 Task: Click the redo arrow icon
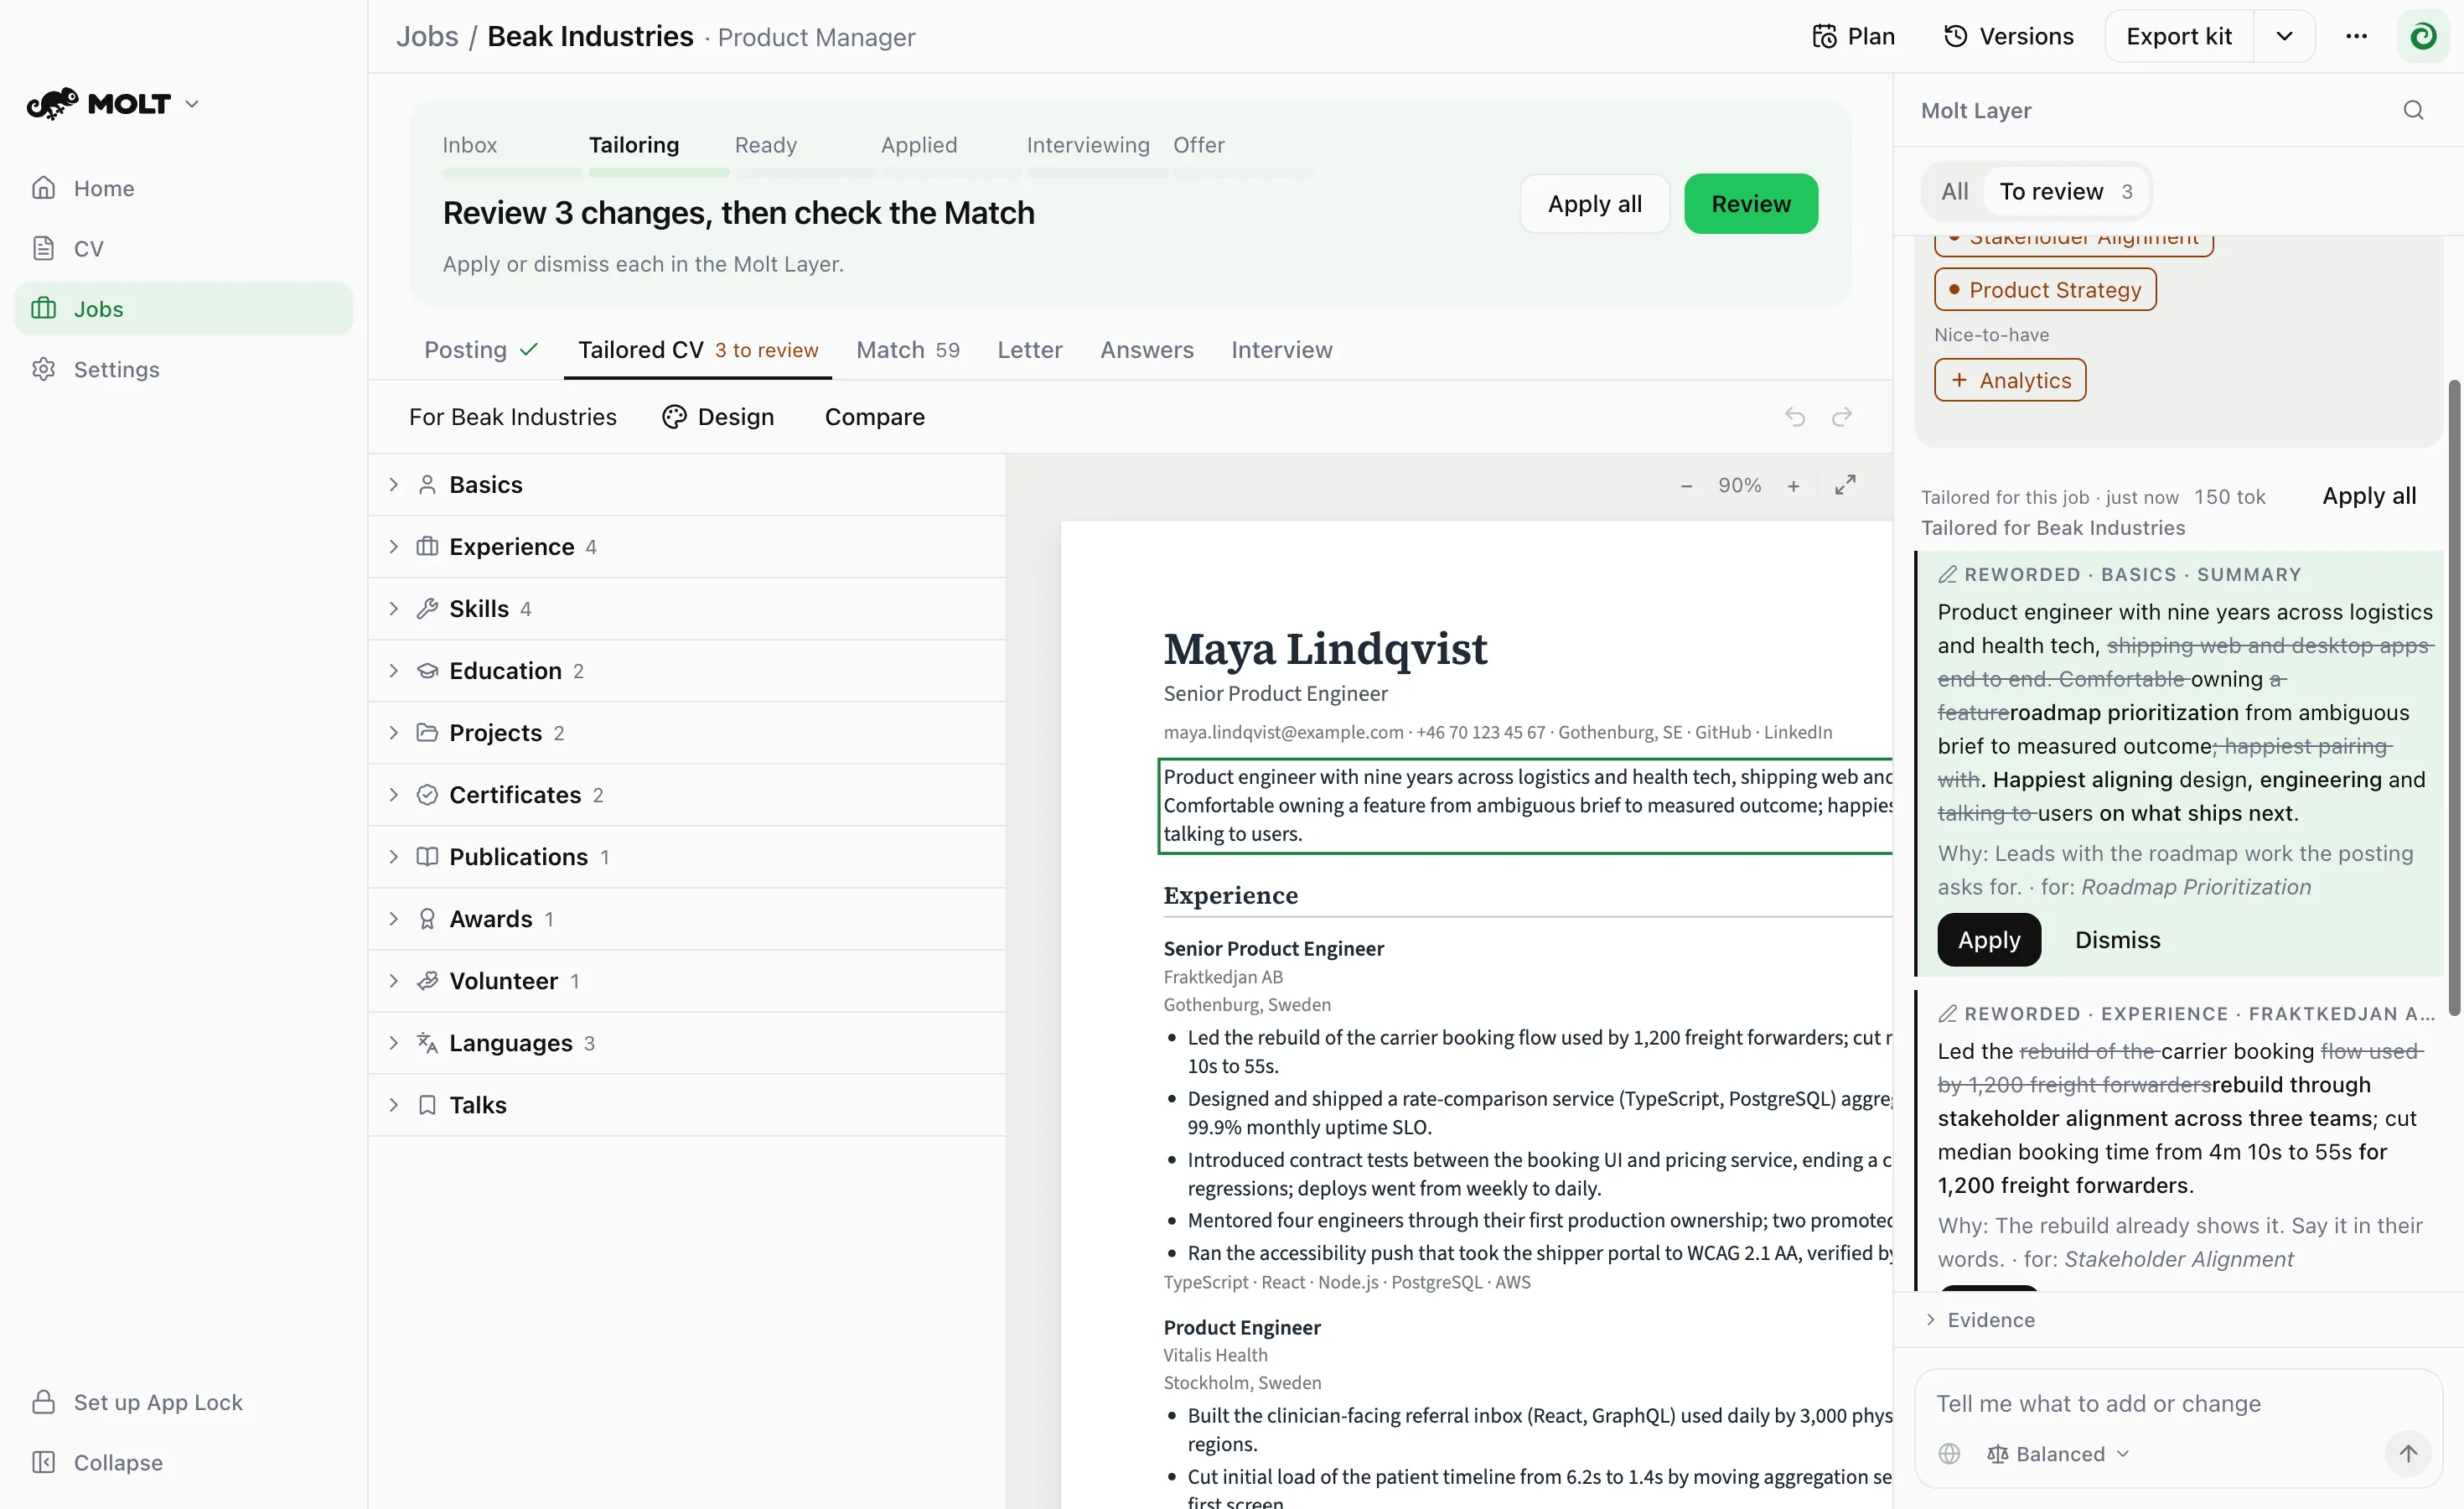(1842, 416)
